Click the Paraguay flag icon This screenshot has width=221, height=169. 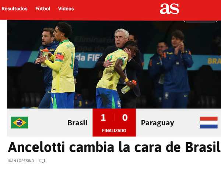tap(209, 122)
